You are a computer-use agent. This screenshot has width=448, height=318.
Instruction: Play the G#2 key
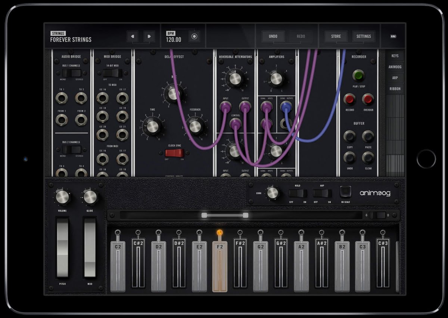tap(281, 263)
